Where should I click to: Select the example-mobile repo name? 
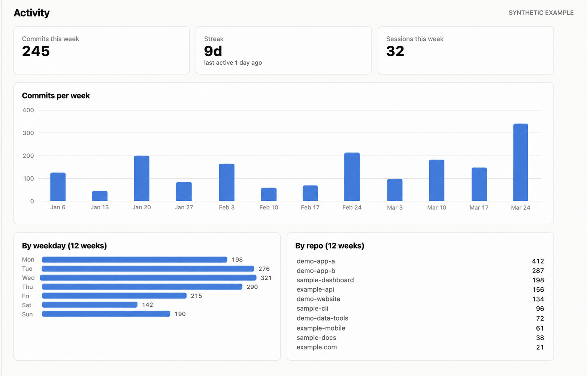pyautogui.click(x=321, y=328)
